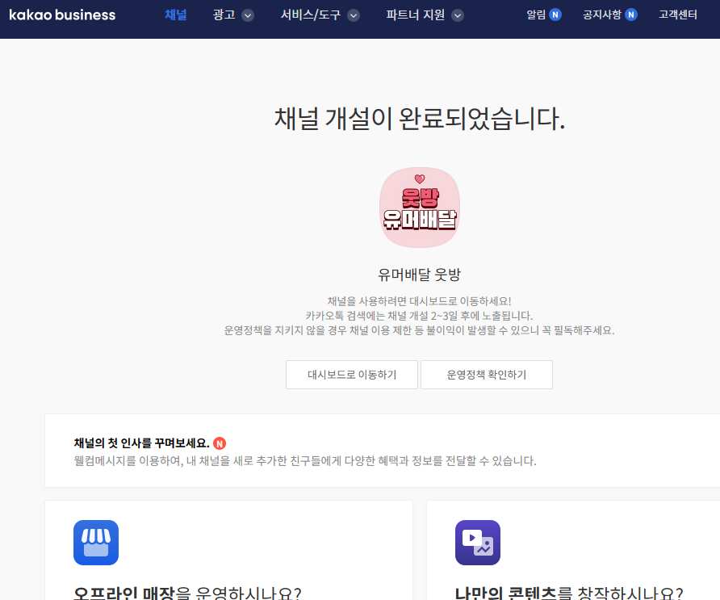This screenshot has height=600, width=720.
Task: Click the kakao business logo
Action: (x=62, y=15)
